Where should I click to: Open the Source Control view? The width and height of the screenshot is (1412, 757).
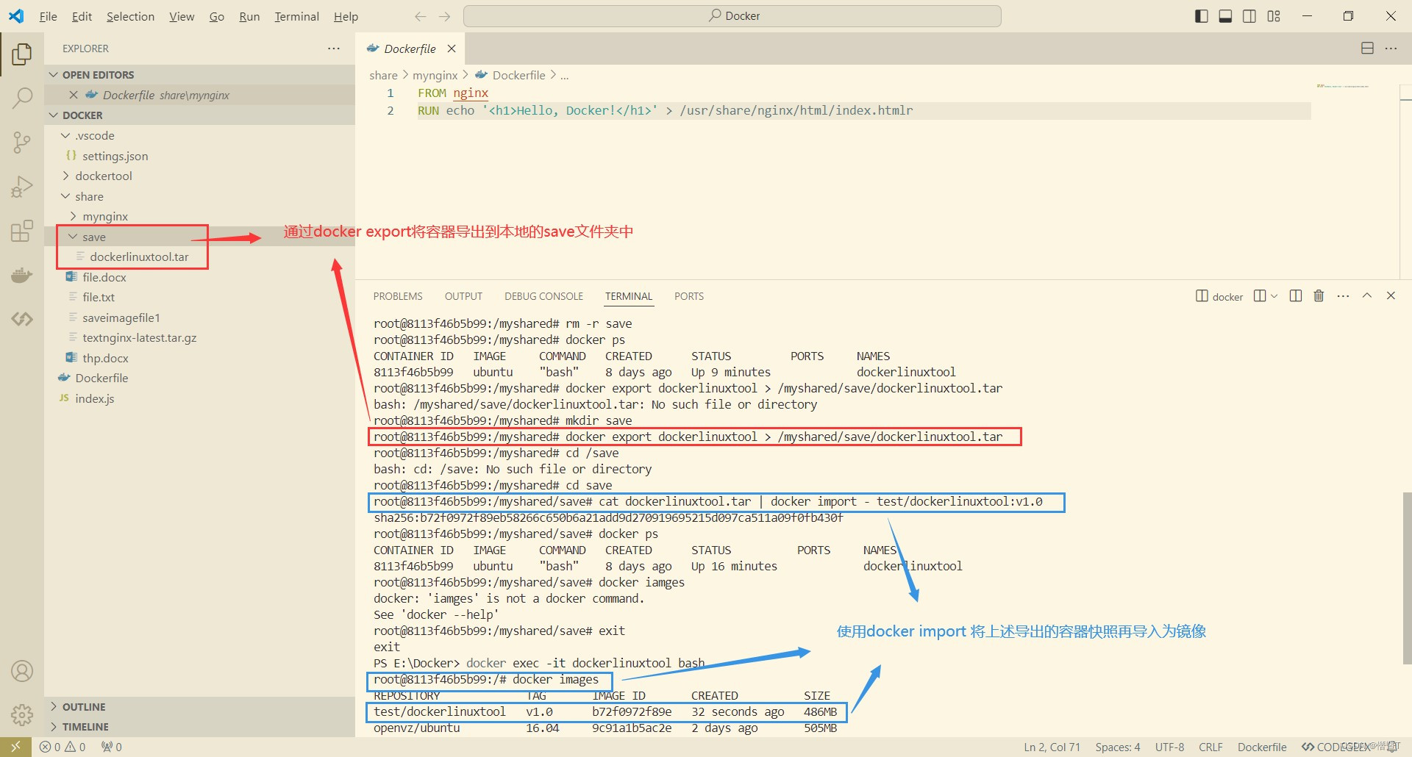22,143
